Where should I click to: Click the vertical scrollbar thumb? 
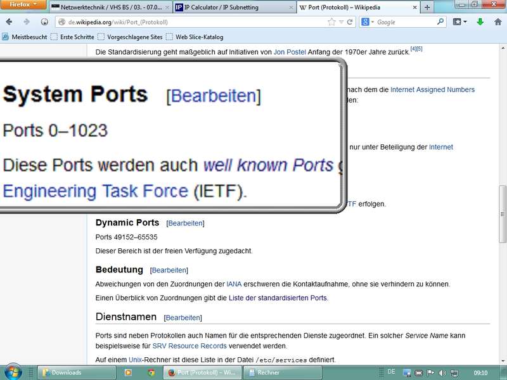[x=503, y=214]
